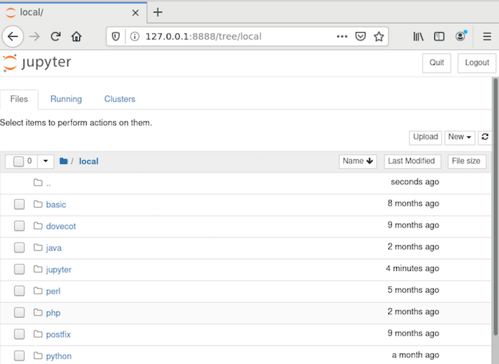Open the browser home page icon
Viewport: 499px width, 364px height.
coord(76,37)
